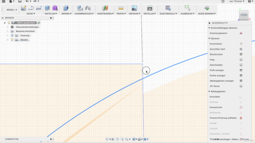
Task: Click the VORNE face of view cube
Action: point(244,15)
